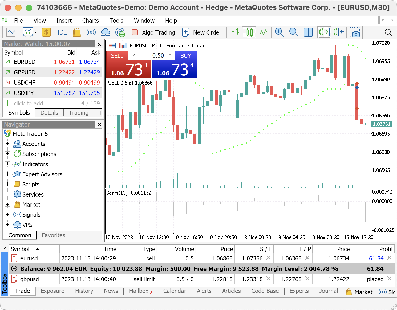Expand the Market tree node
This screenshot has width=397, height=310.
coord(7,204)
